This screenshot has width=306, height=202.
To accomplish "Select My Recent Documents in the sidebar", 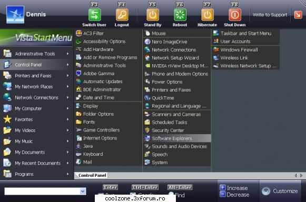I will click(x=36, y=163).
